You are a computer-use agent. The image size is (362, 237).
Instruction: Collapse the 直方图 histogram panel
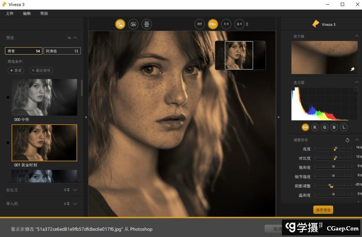pos(357,82)
